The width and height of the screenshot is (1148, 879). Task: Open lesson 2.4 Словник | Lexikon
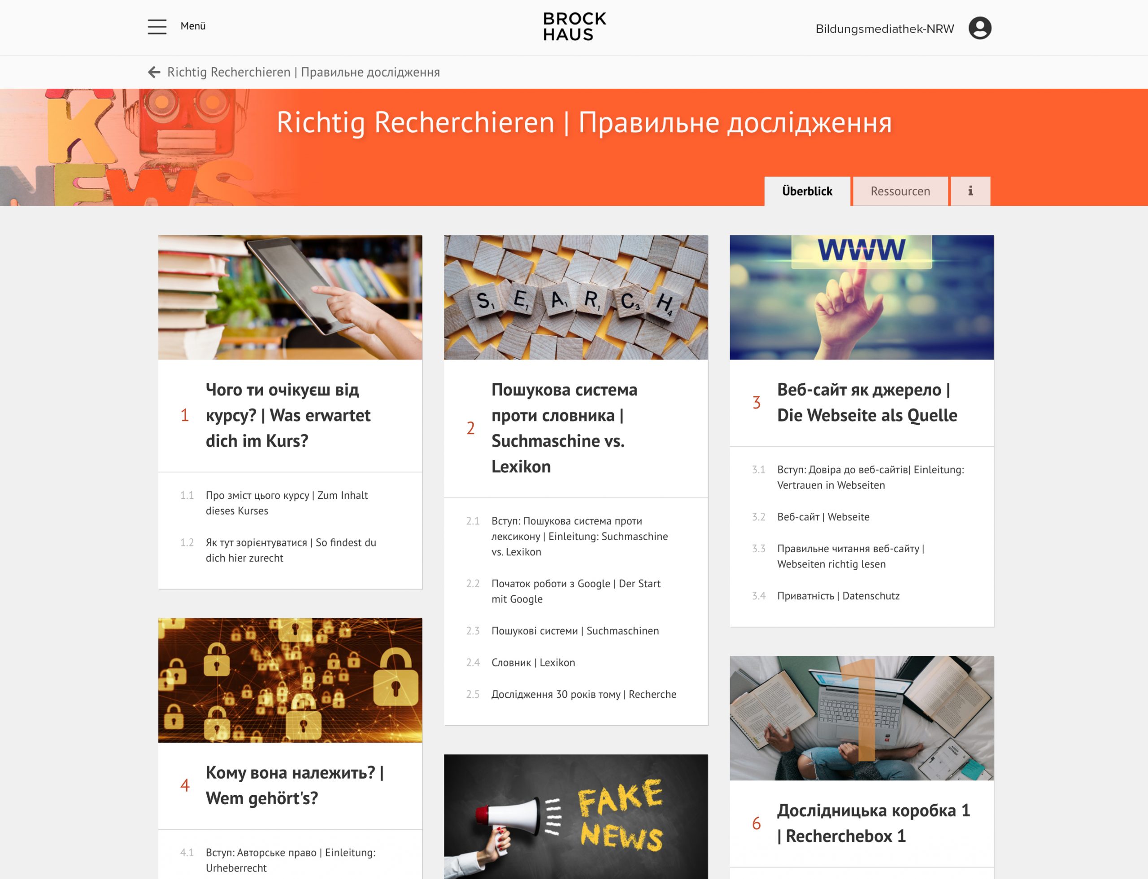(533, 662)
